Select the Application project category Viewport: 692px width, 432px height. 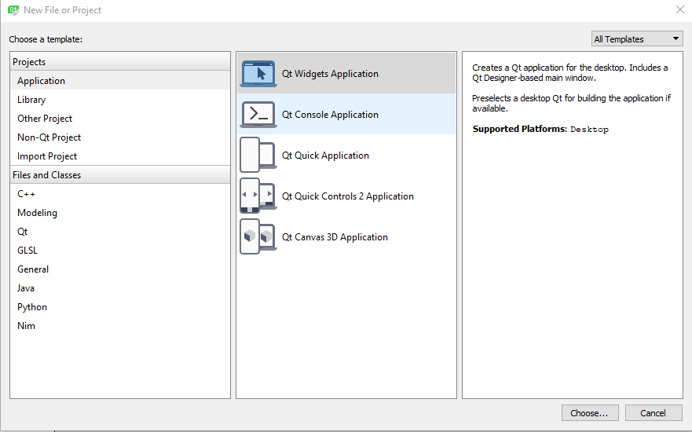point(120,81)
